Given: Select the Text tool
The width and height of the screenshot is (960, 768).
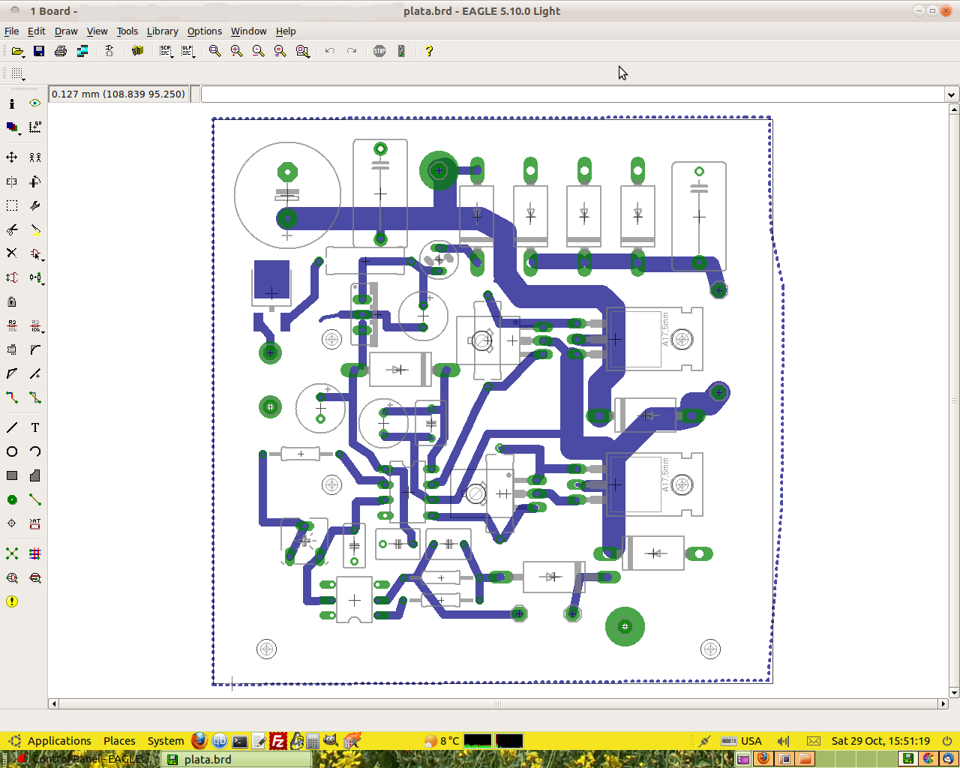Looking at the screenshot, I should [35, 428].
